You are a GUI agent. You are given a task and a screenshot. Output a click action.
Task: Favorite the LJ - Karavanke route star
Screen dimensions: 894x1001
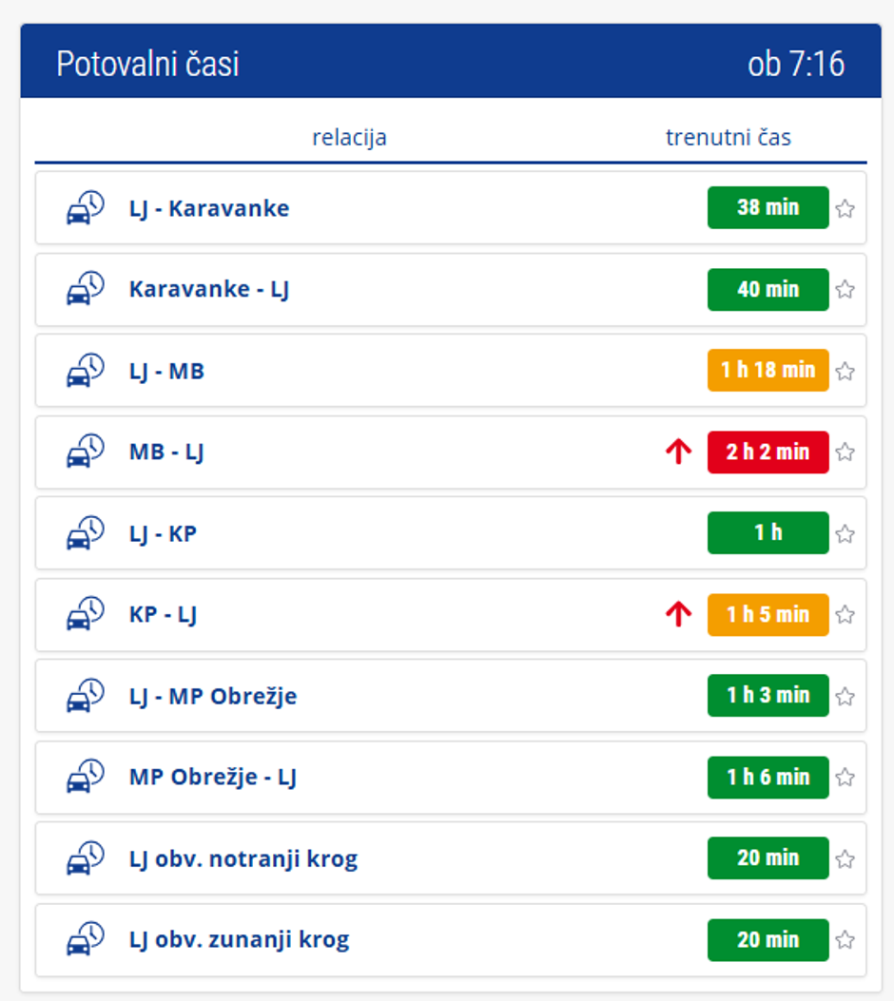point(845,209)
